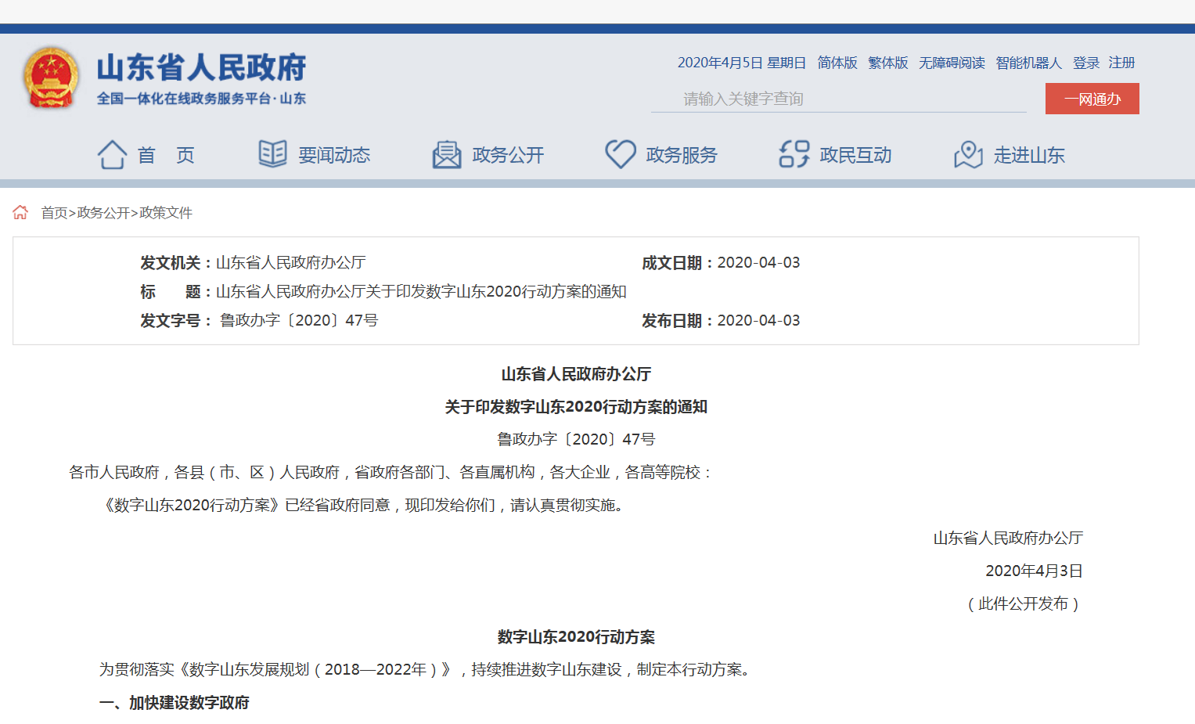1195x724 pixels.
Task: Click the newspaper icon for 要闻动态
Action: (x=273, y=153)
